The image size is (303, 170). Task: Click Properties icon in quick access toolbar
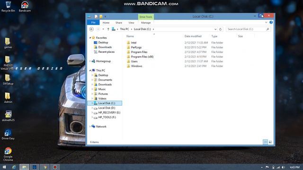coord(96,17)
